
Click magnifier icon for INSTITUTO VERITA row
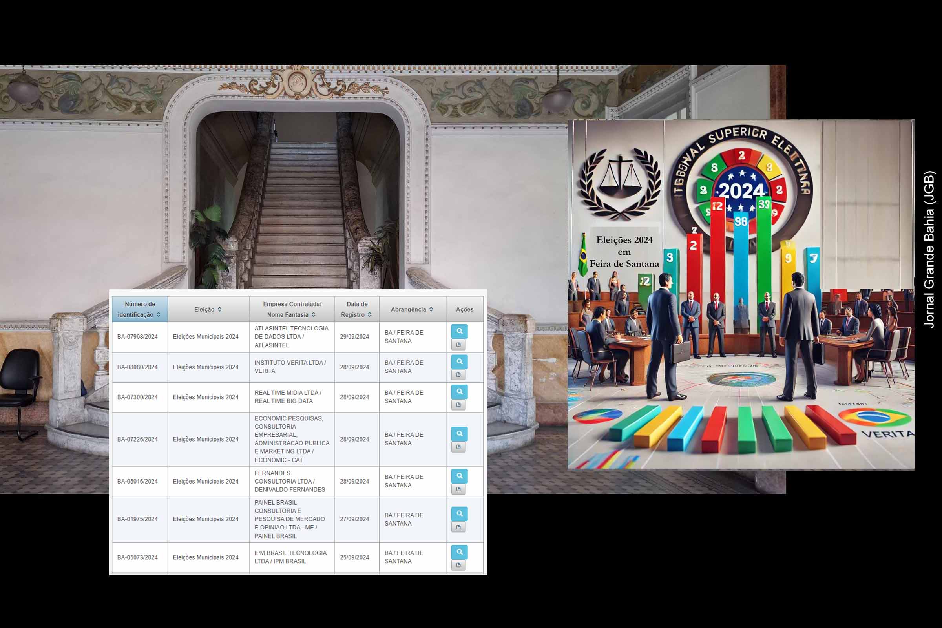pyautogui.click(x=459, y=361)
